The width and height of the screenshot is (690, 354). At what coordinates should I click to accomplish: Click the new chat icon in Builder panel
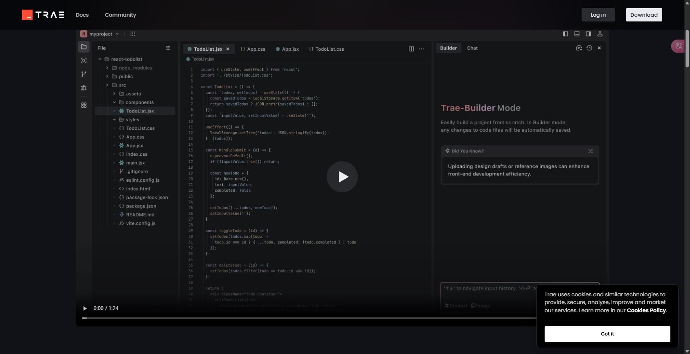point(579,48)
